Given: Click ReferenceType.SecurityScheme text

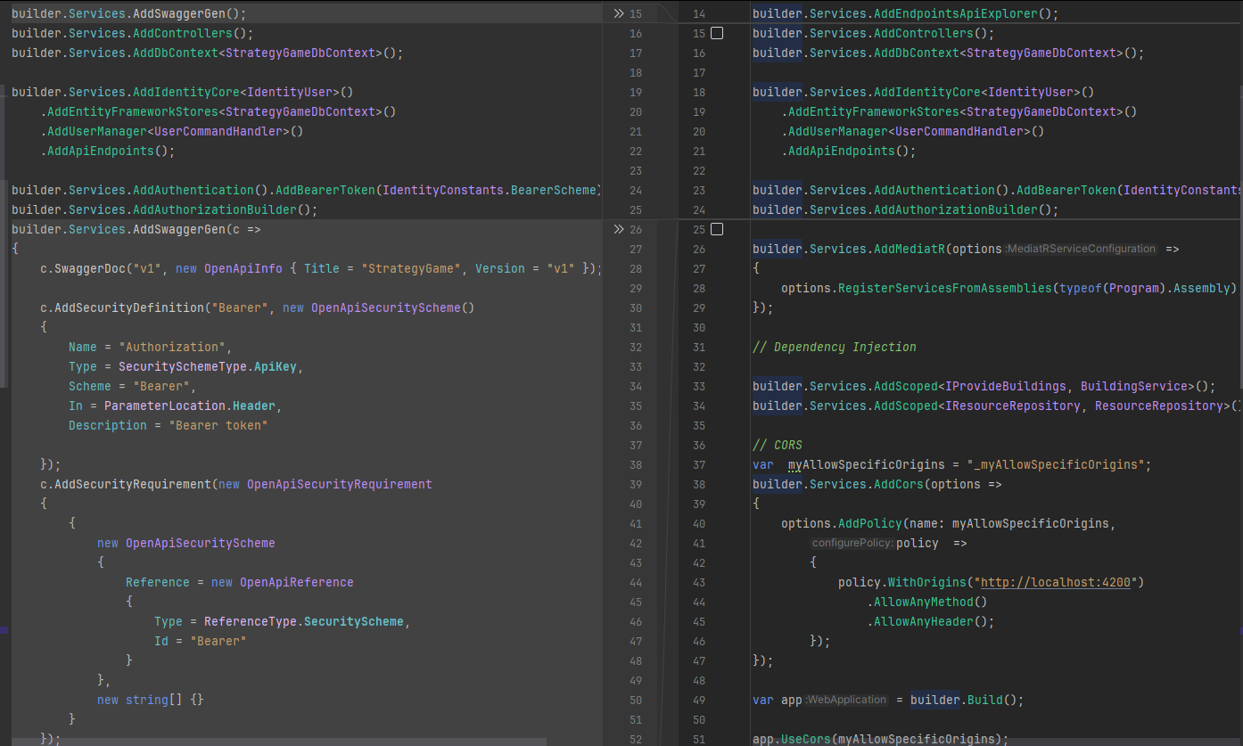Looking at the screenshot, I should pos(303,621).
